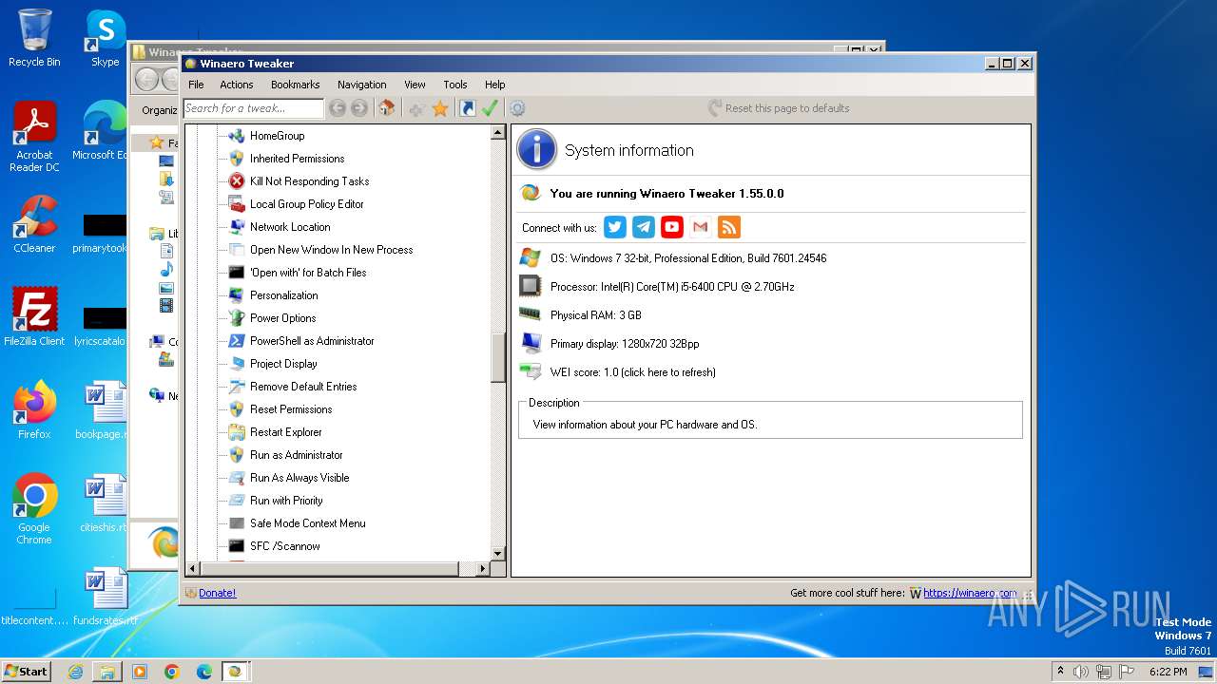Select Run as Administrator in the tree

[296, 455]
